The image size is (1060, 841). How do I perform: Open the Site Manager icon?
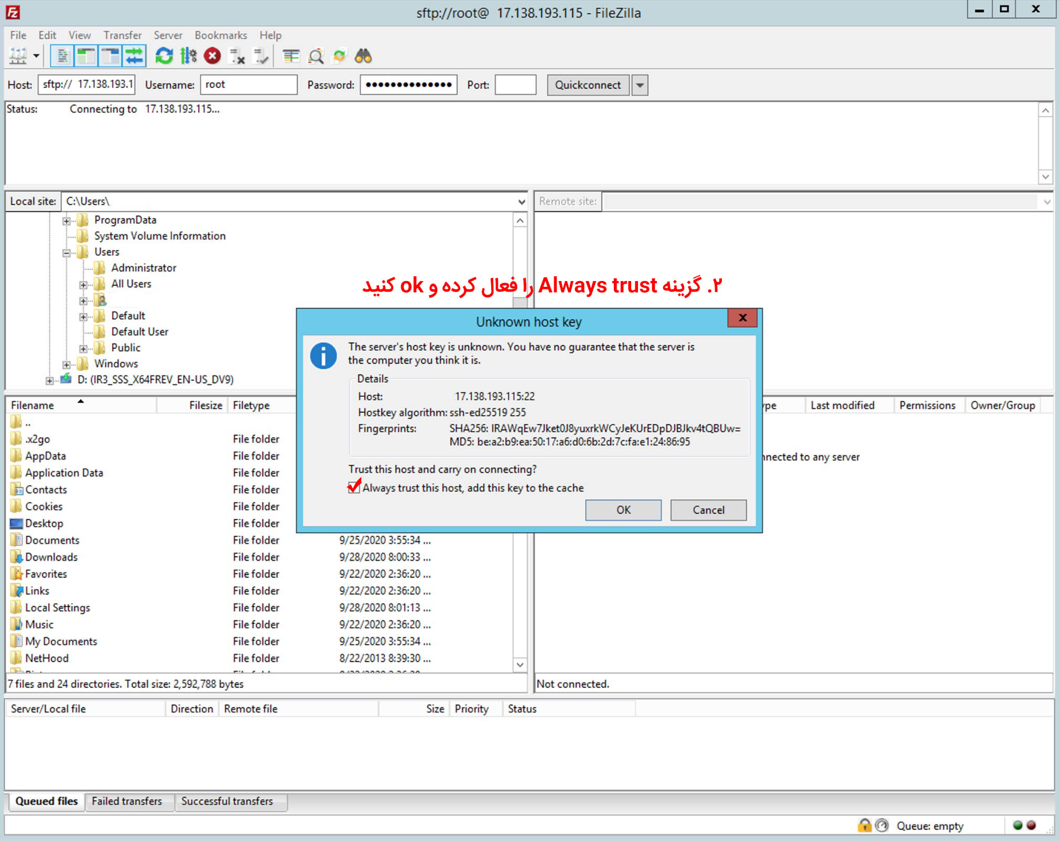coord(18,56)
